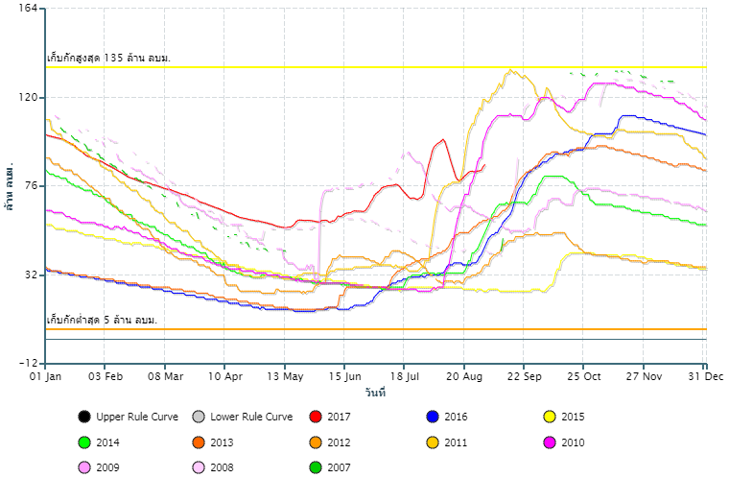The image size is (729, 478).
Task: Click the dark green 2007 legend circle
Action: pyautogui.click(x=316, y=467)
